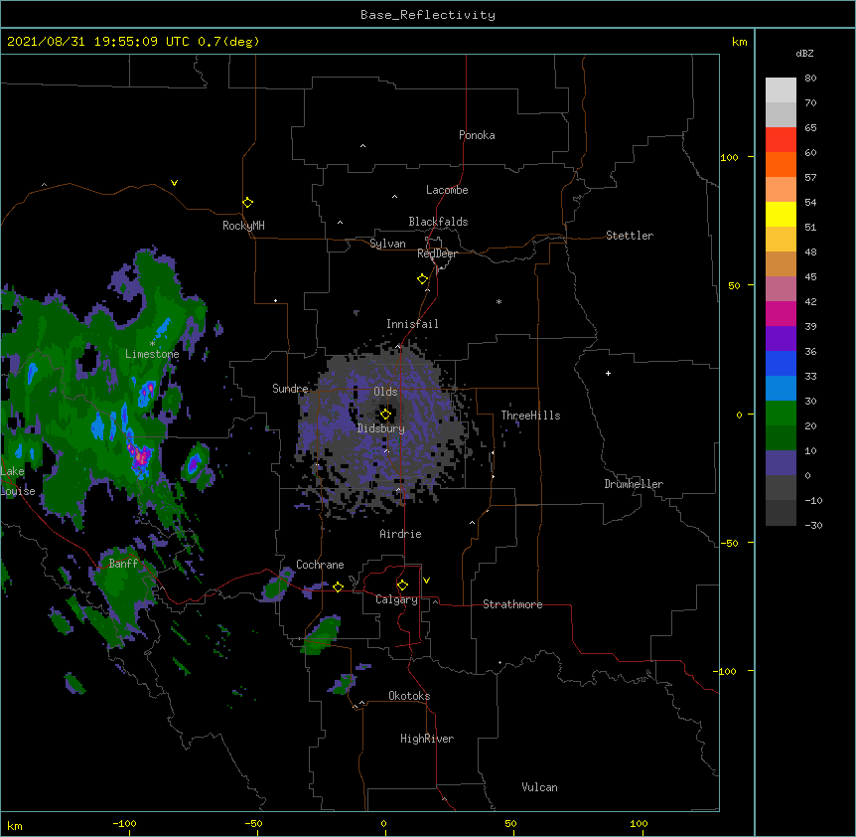This screenshot has width=856, height=837.
Task: Click the Blackfalds city label
Action: (438, 222)
